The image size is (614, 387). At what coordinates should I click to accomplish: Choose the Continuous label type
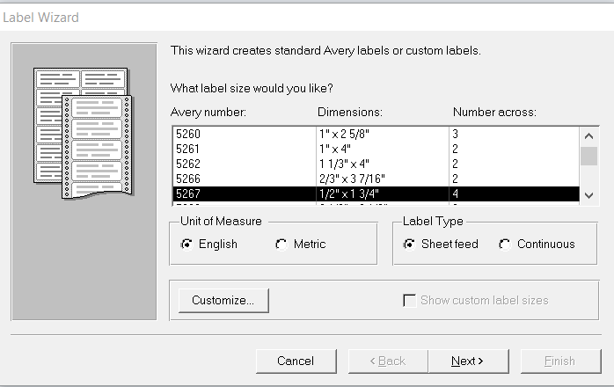coord(505,245)
